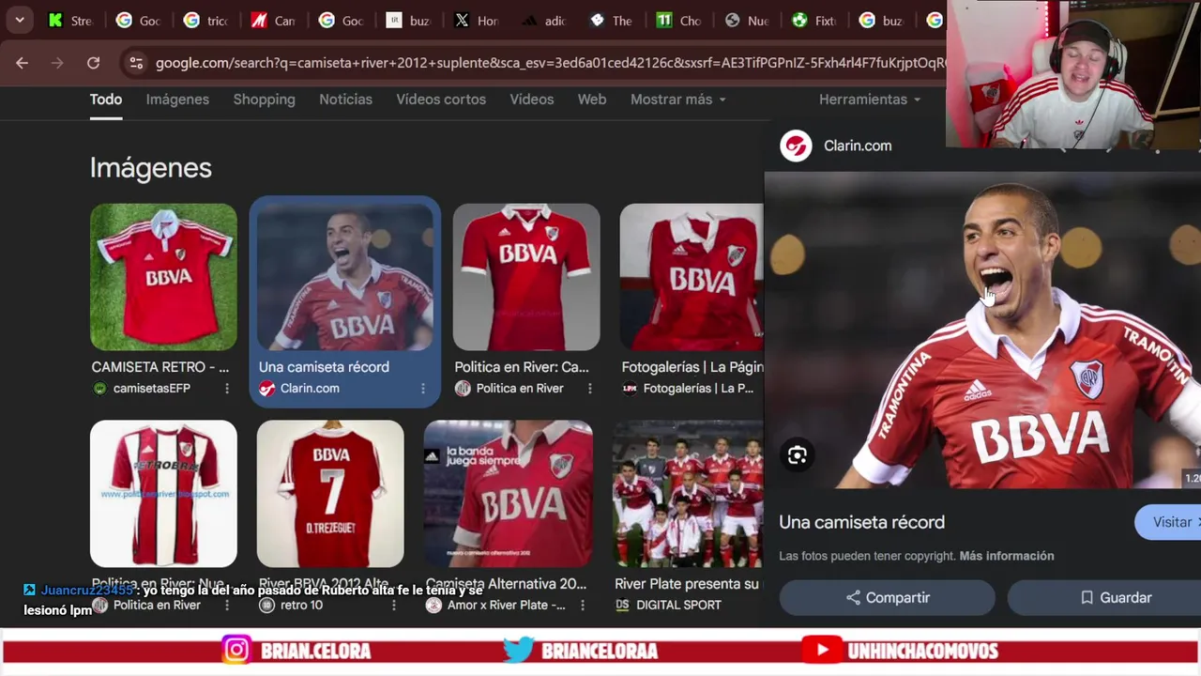Click the 'retro 10' source favicon

click(x=266, y=606)
